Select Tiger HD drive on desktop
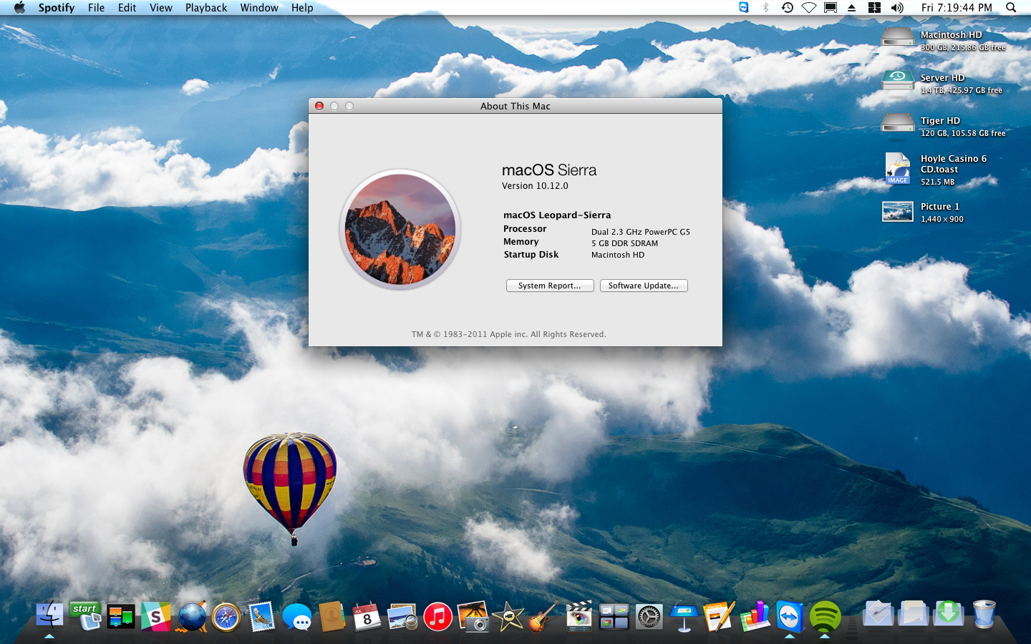This screenshot has width=1031, height=644. point(897,123)
